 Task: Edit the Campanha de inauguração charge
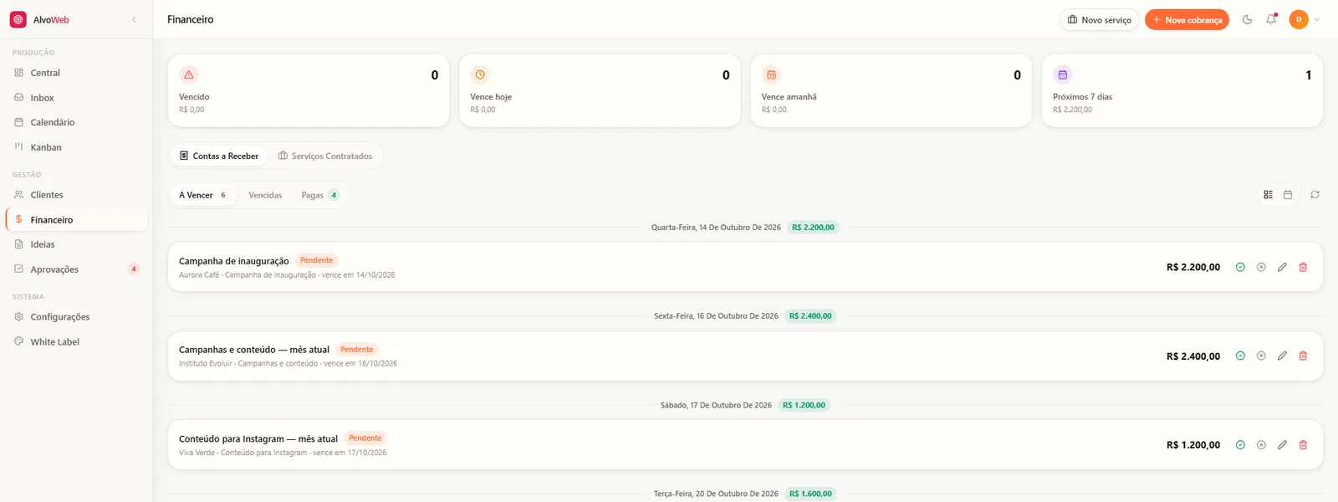click(1282, 267)
